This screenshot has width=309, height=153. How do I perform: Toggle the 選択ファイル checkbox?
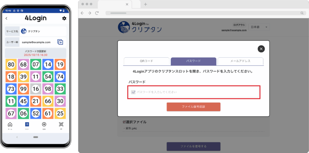point(124,122)
